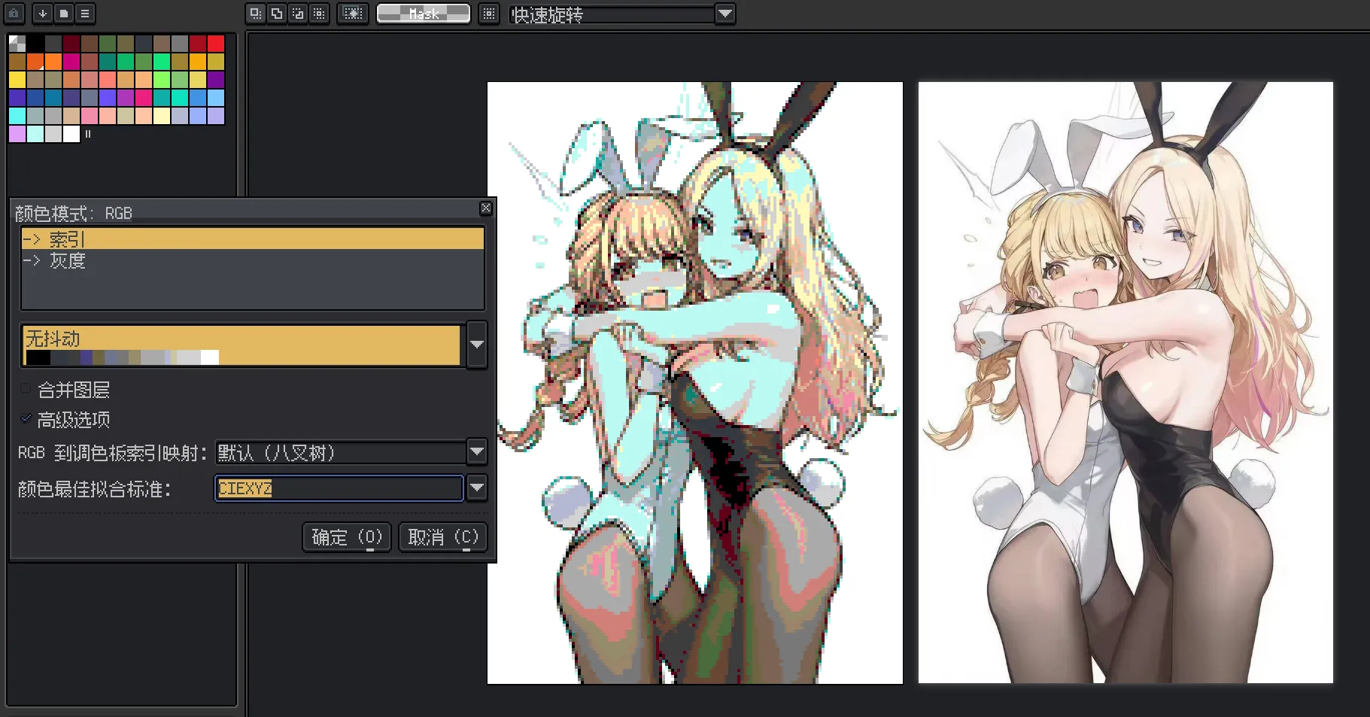
Task: Select the intersect selection mode icon
Action: (x=319, y=14)
